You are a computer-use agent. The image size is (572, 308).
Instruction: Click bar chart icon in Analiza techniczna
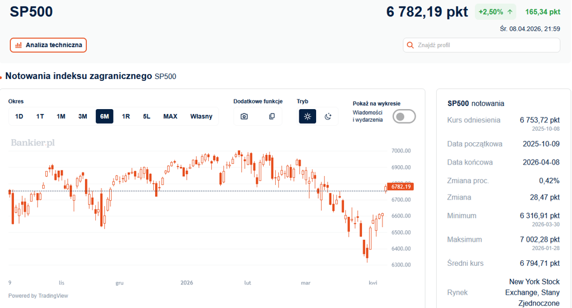coord(18,45)
